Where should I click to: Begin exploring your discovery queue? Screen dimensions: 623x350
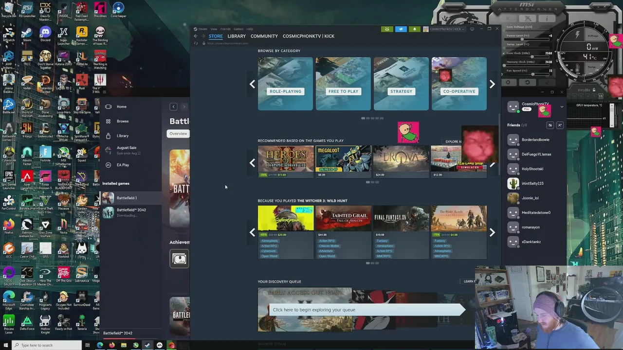pos(367,310)
